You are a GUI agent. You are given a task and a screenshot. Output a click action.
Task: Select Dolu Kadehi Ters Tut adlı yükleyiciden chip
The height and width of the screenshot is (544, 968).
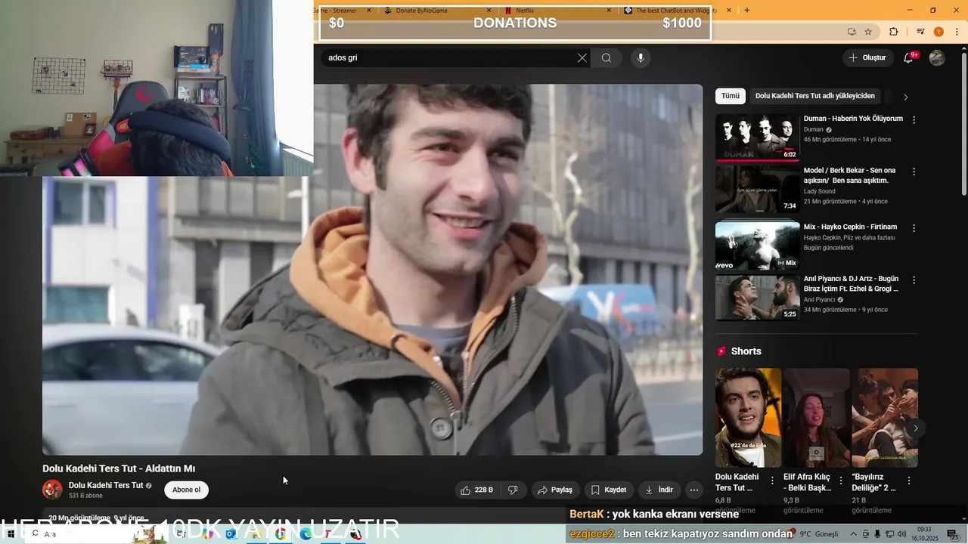pos(815,96)
